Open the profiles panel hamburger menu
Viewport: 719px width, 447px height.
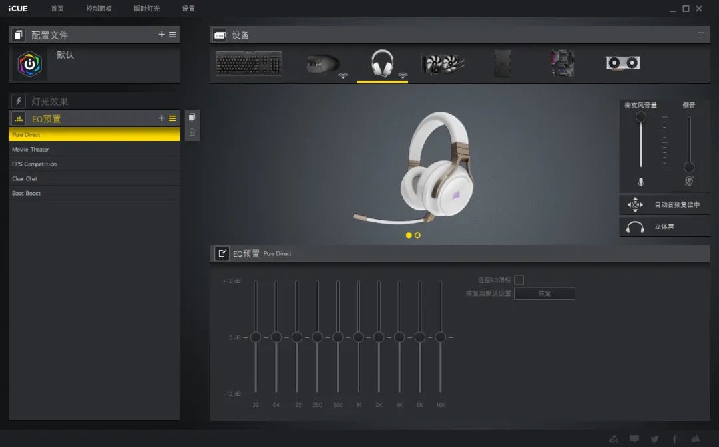tap(172, 35)
